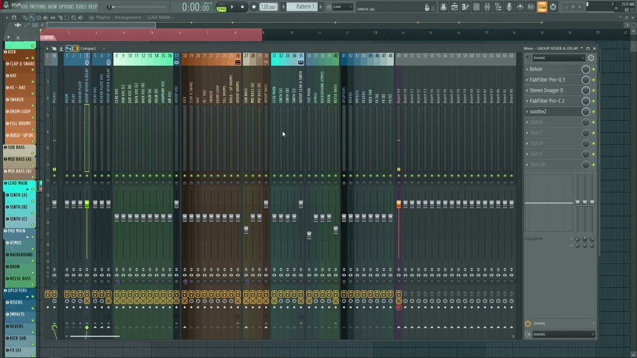
Task: Click the Record button
Action: (253, 7)
